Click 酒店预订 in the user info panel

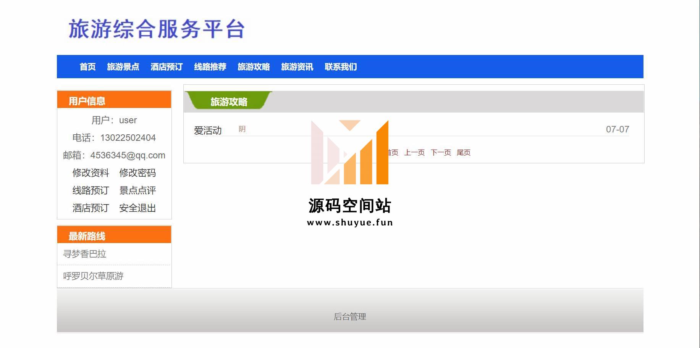point(91,208)
